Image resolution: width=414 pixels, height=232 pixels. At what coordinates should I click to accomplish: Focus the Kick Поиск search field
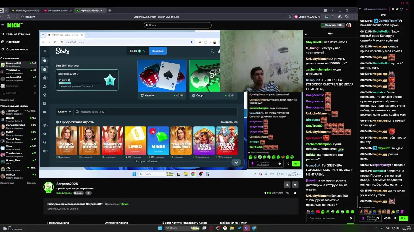[x=178, y=25]
